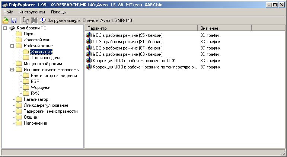Save the file with the floppy disk icon
287x157 pixels.
tap(14, 20)
